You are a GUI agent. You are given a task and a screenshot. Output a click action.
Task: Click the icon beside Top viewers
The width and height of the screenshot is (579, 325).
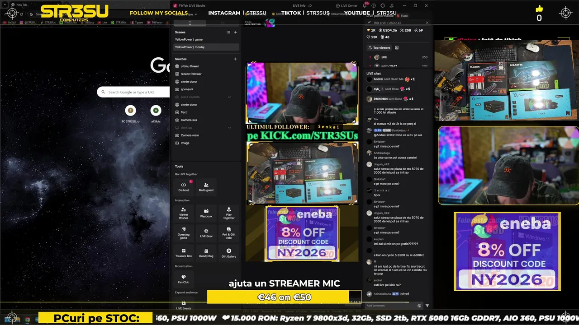pyautogui.click(x=397, y=48)
